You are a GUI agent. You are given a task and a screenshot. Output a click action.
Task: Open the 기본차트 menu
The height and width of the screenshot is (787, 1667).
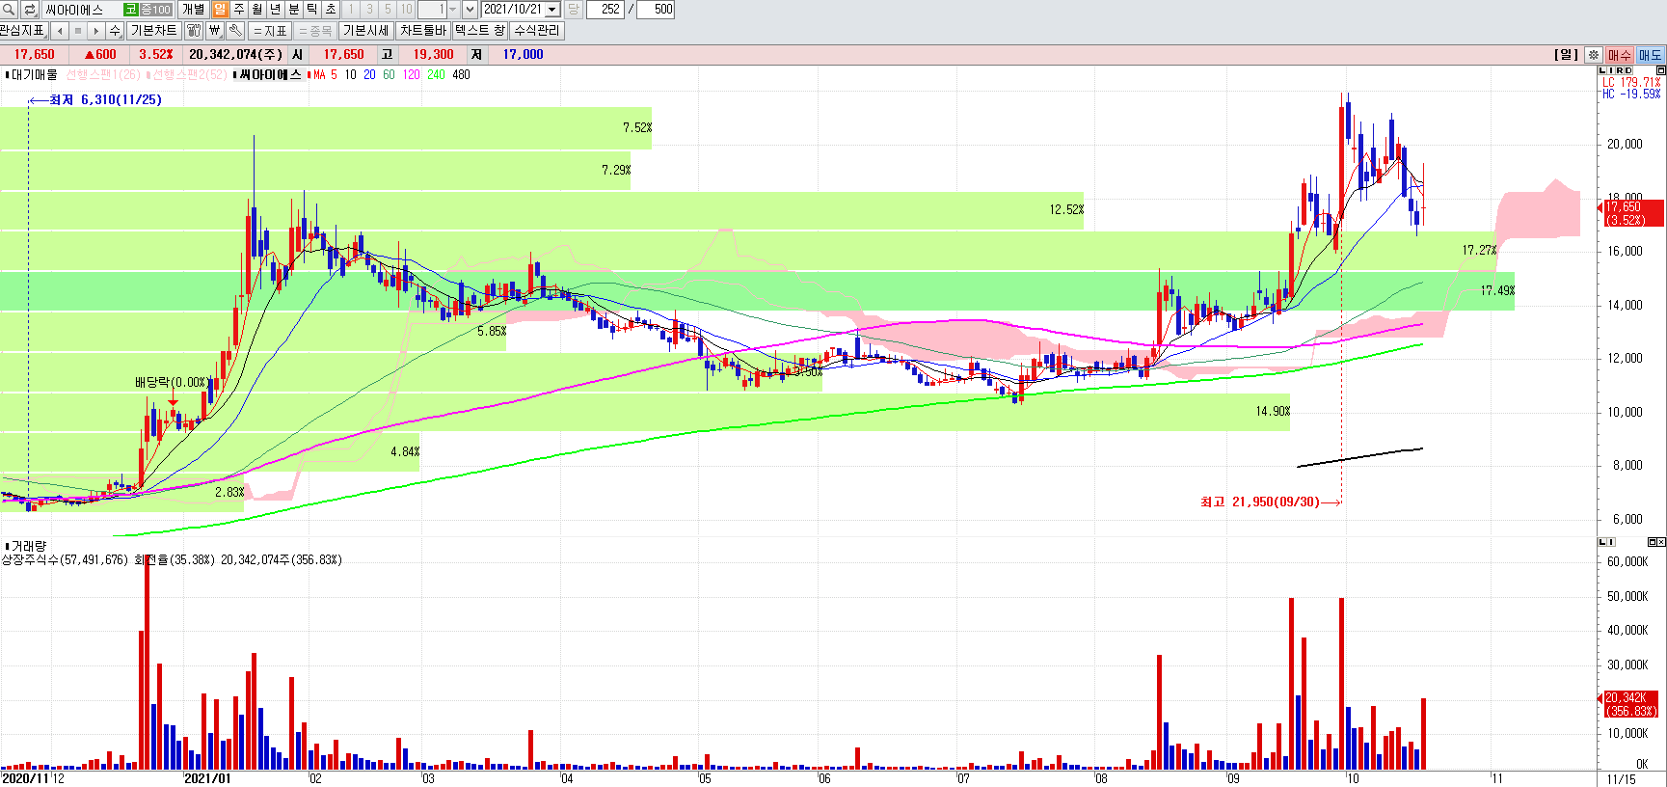pos(154,31)
